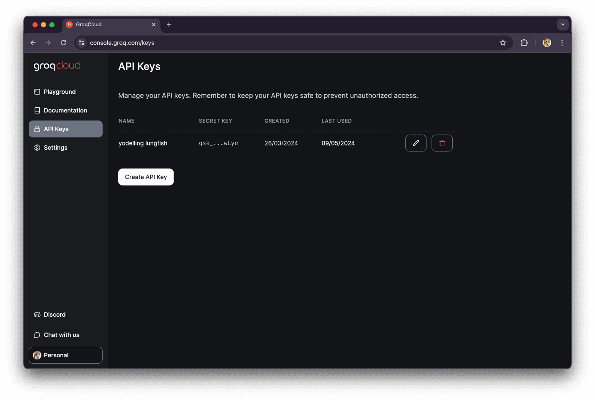Image resolution: width=595 pixels, height=400 pixels.
Task: Delete the yodelling lungfish API key
Action: click(x=442, y=143)
